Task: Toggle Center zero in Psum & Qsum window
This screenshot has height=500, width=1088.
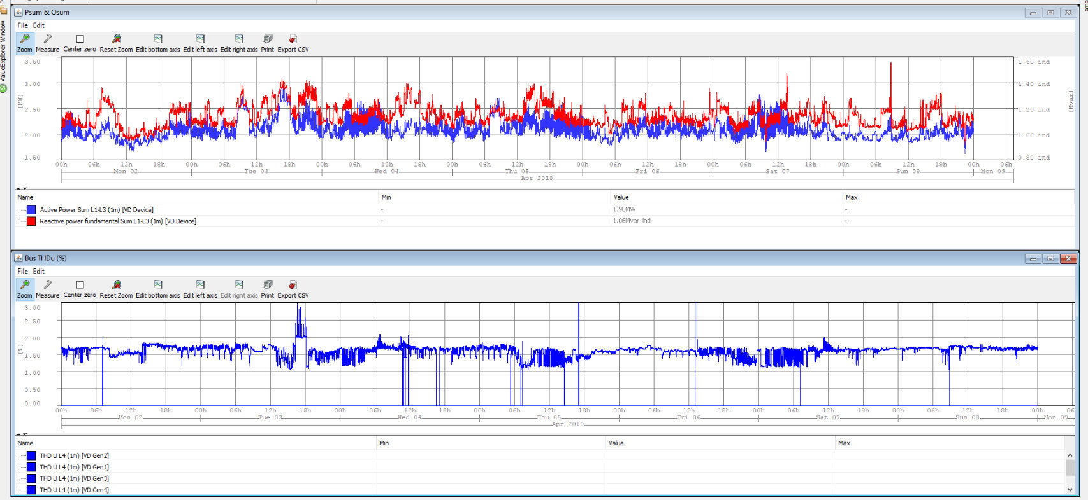Action: [x=80, y=43]
